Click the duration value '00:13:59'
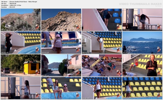This screenshot has width=163, height=100. point(12,7)
